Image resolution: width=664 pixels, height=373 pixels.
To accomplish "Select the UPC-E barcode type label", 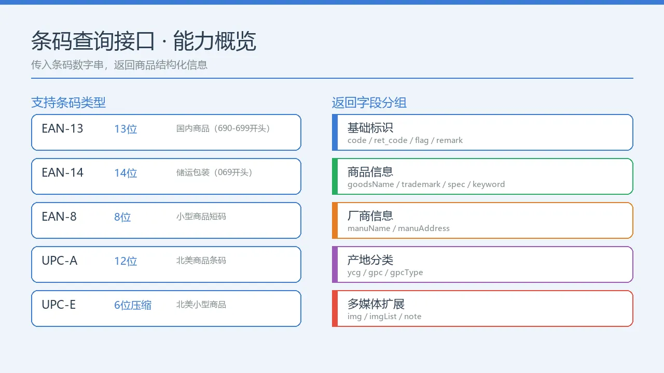I will point(59,305).
